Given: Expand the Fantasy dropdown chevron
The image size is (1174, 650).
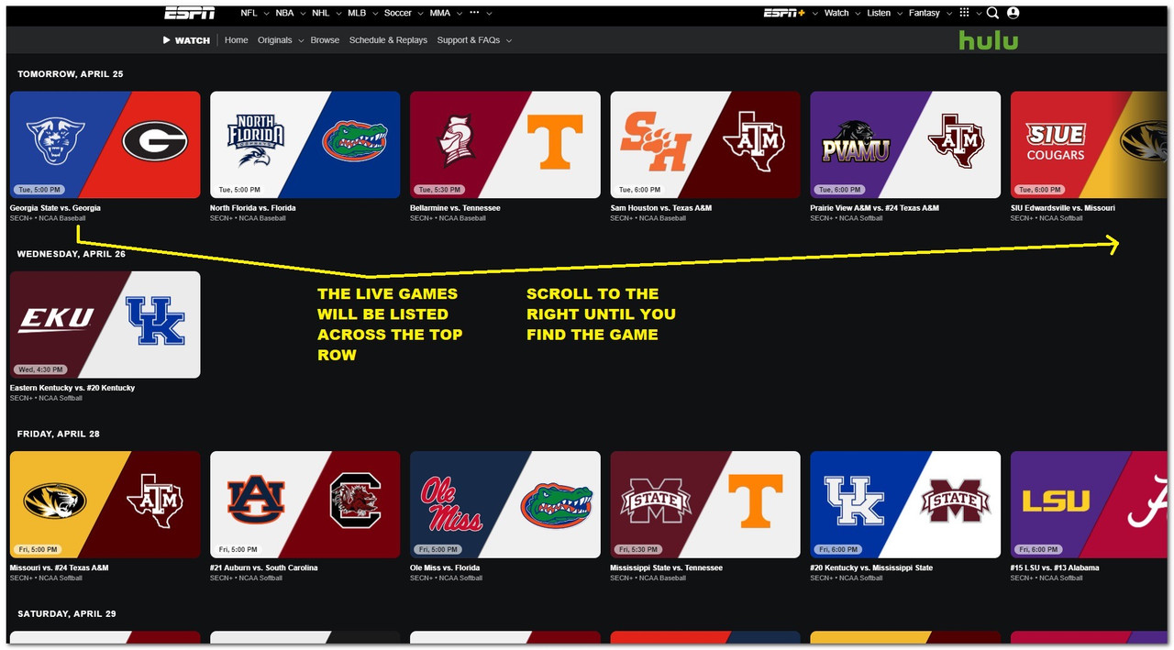Looking at the screenshot, I should [x=948, y=14].
